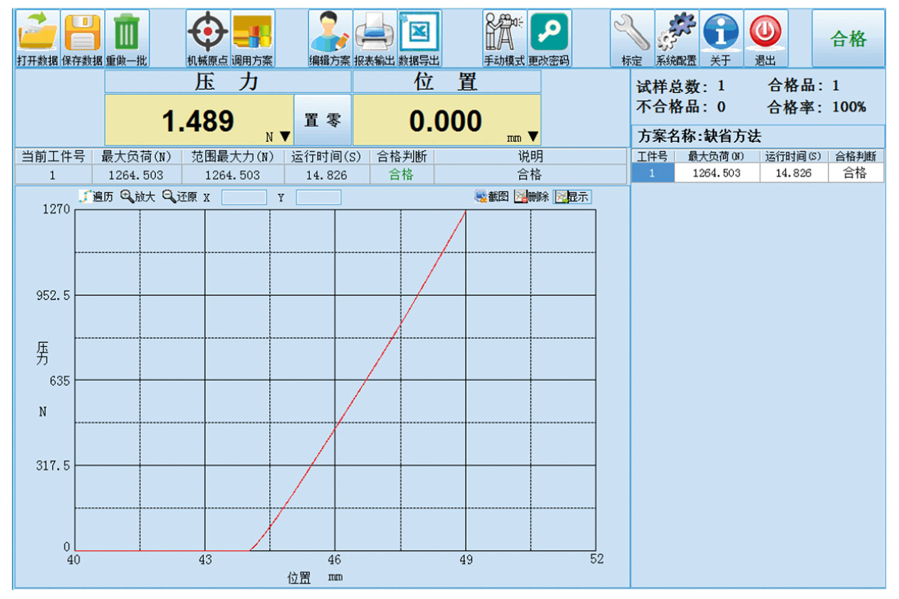Open 更改密码 key icon
Image resolution: width=899 pixels, height=599 pixels.
coord(549,38)
